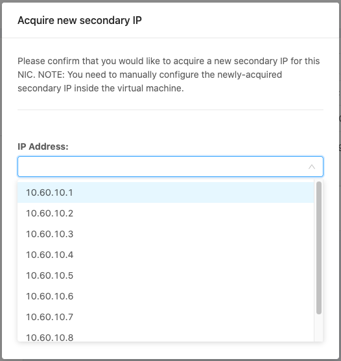This screenshot has width=341, height=361.
Task: Pick the 10.60.10.3 option
Action: click(x=166, y=234)
